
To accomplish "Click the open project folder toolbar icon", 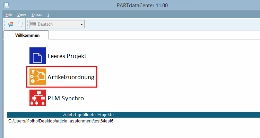I will pyautogui.click(x=11, y=24).
